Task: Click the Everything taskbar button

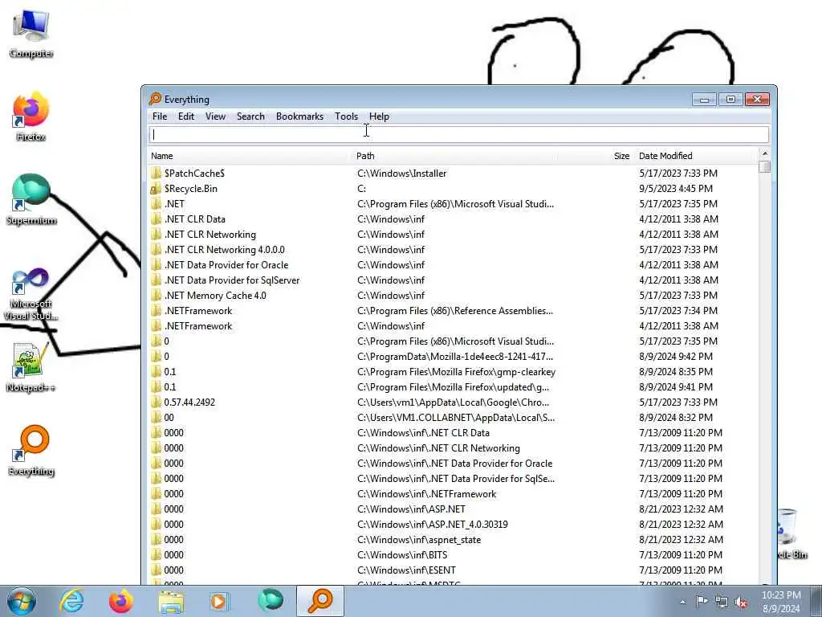Action: pyautogui.click(x=320, y=601)
